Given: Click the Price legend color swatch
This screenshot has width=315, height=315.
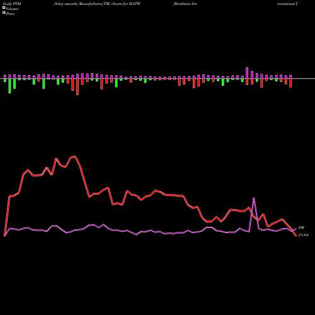Looking at the screenshot, I should (x=4, y=13).
